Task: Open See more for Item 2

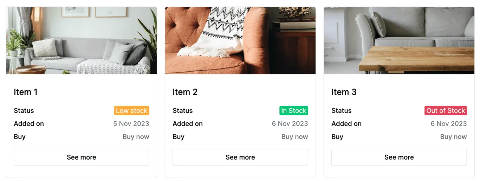Action: tap(240, 157)
